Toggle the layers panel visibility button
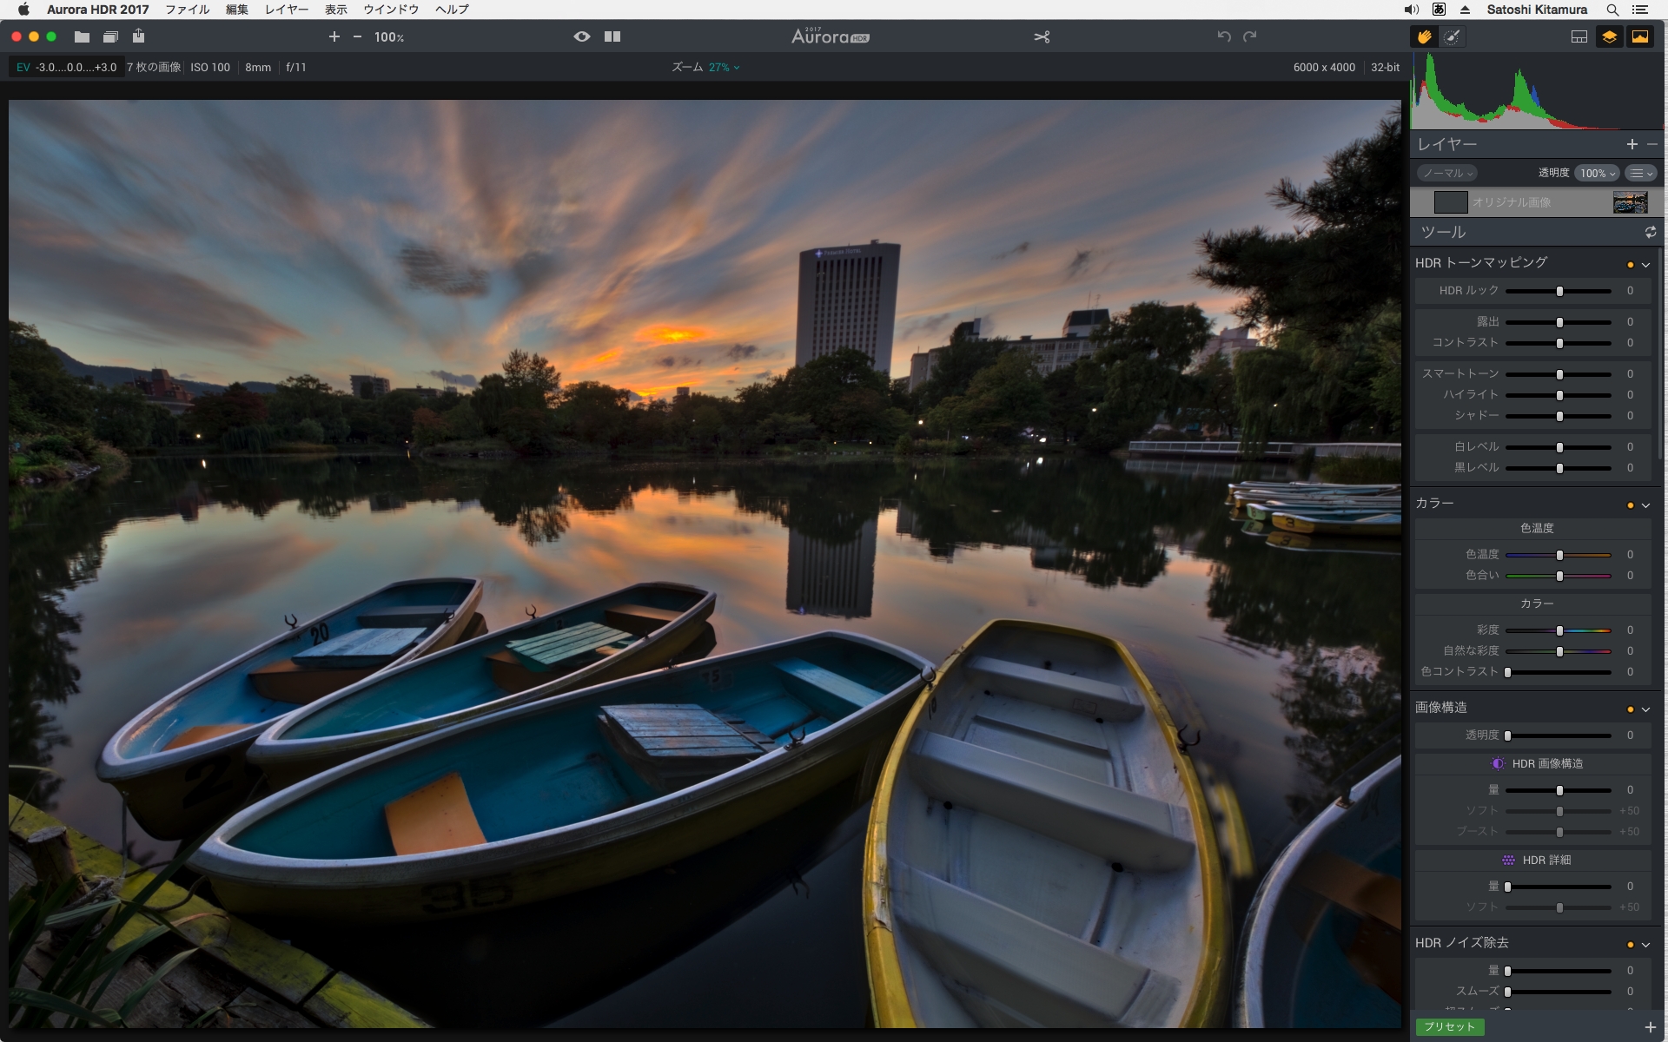Viewport: 1668px width, 1042px height. [1609, 36]
